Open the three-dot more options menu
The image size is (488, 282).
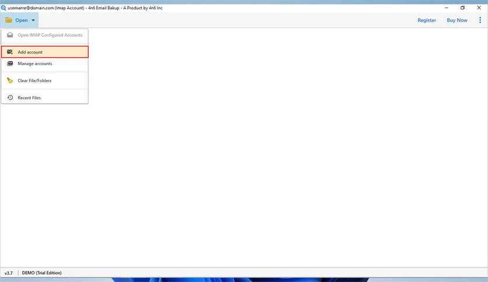pos(480,20)
